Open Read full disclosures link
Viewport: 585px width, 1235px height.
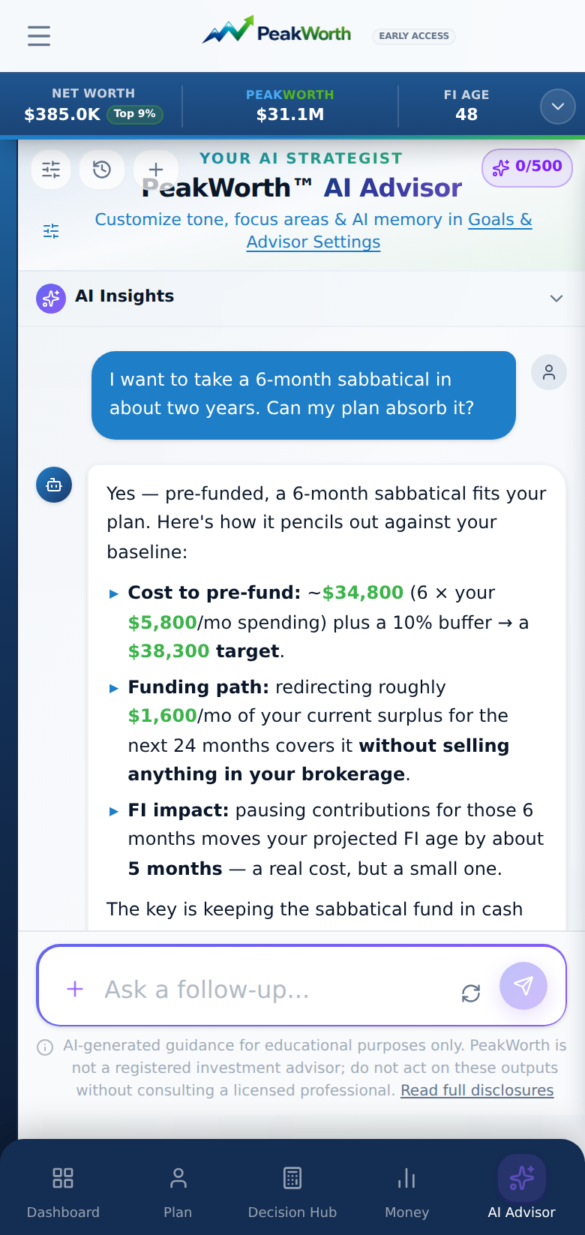click(477, 1090)
